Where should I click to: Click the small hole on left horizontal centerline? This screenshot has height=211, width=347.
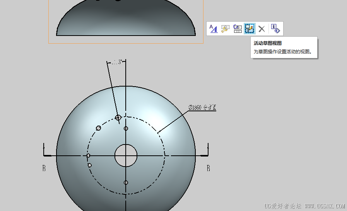click(x=88, y=155)
